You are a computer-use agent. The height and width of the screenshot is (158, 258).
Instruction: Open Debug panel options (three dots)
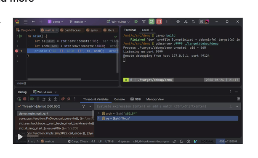[x=230, y=92]
